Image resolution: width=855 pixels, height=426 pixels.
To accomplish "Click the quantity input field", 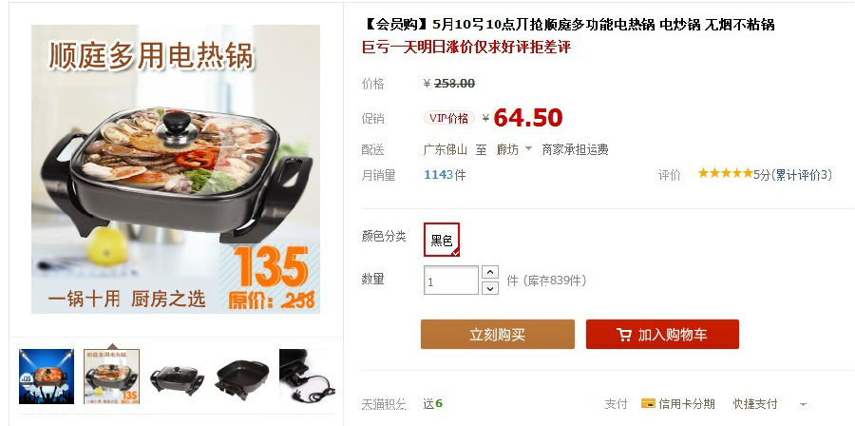I will click(451, 281).
